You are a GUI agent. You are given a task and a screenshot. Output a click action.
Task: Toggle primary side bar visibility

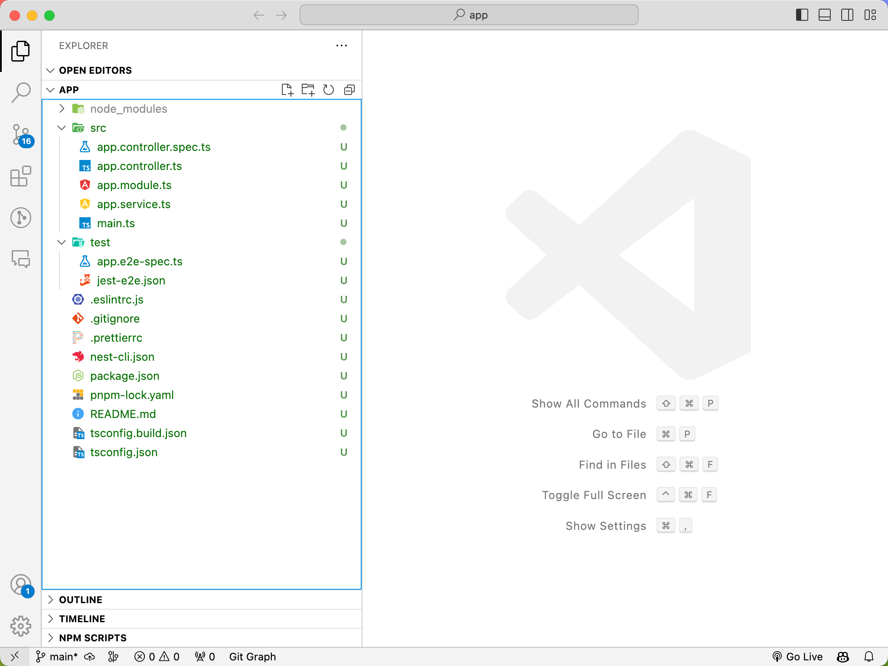coord(802,15)
